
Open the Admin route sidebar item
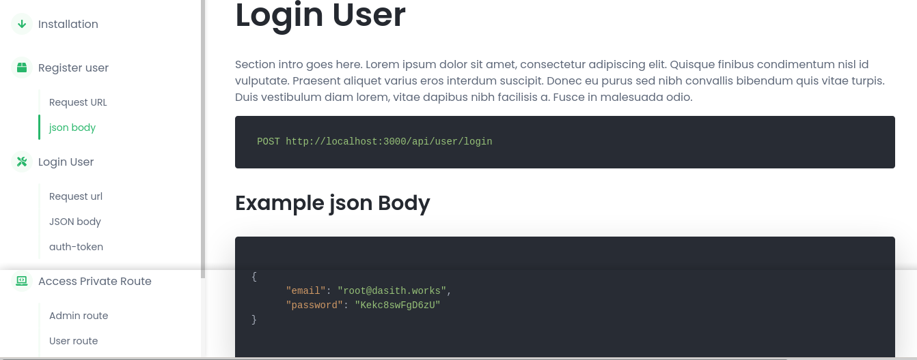point(79,316)
